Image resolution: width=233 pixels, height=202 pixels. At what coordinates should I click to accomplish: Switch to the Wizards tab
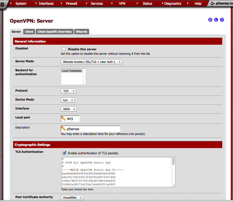(x=82, y=32)
